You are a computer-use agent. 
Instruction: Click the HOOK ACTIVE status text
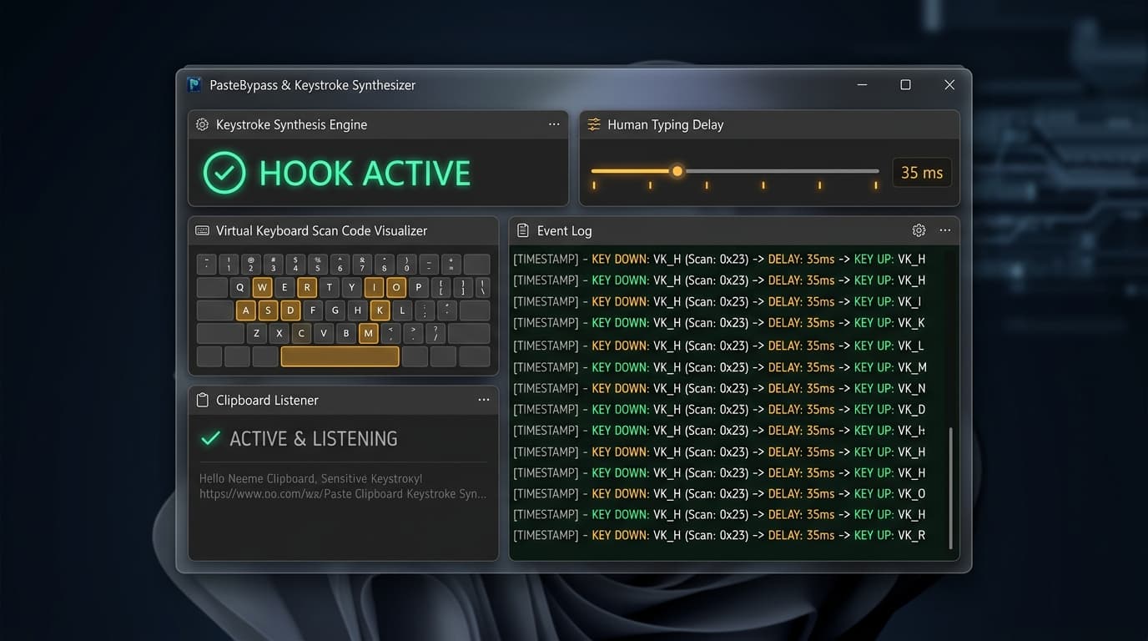coord(365,174)
